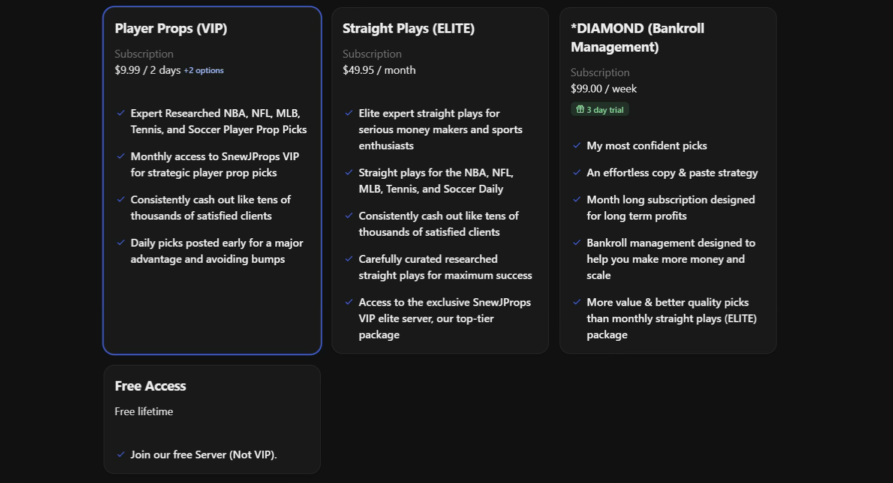
Task: Click the 3 day trial badge
Action: coord(600,109)
